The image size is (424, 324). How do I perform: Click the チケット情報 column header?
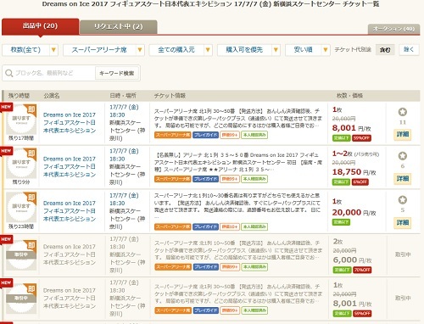coord(170,96)
